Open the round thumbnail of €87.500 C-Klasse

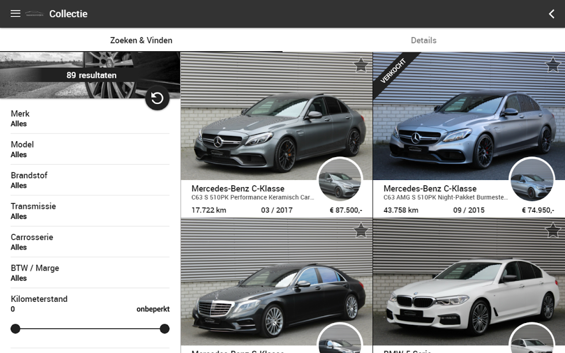point(340,180)
